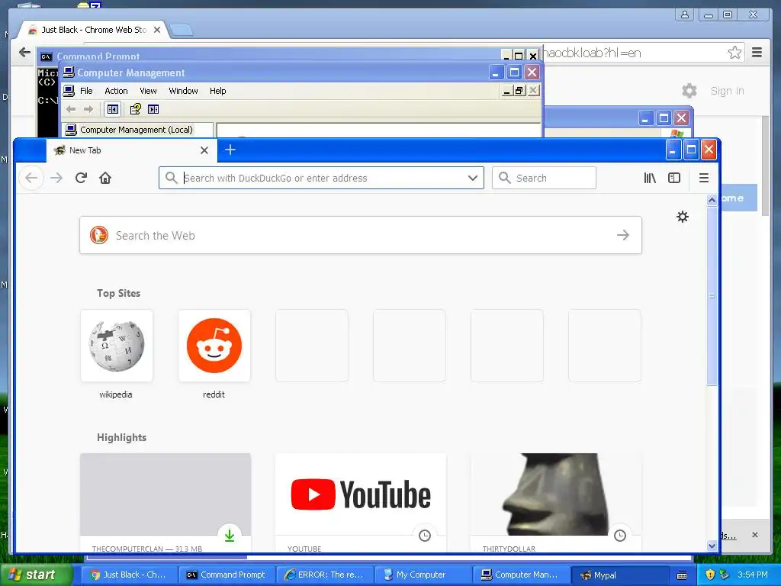Open the YouTube highlight card

361,502
